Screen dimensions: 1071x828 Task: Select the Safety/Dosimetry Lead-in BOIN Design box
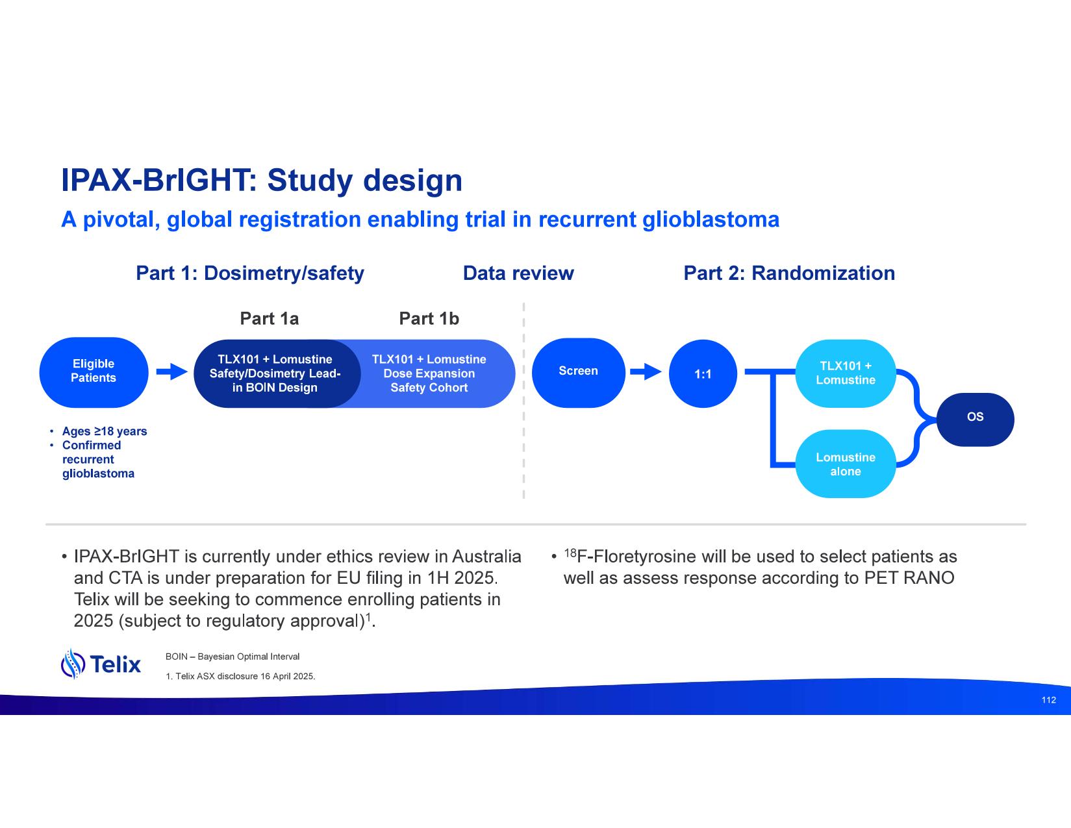coord(274,374)
